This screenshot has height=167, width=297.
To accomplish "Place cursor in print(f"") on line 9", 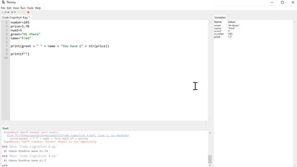I will pyautogui.click(x=20, y=54).
